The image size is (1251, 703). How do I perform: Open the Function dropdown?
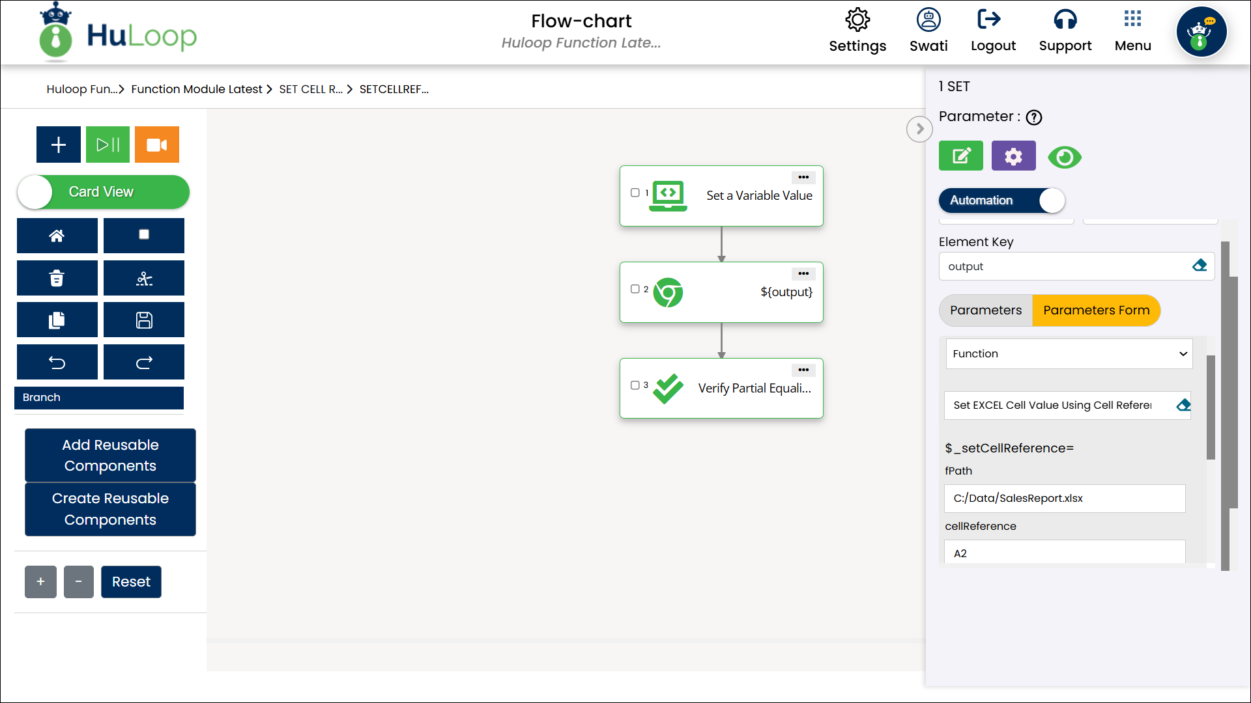point(1069,354)
